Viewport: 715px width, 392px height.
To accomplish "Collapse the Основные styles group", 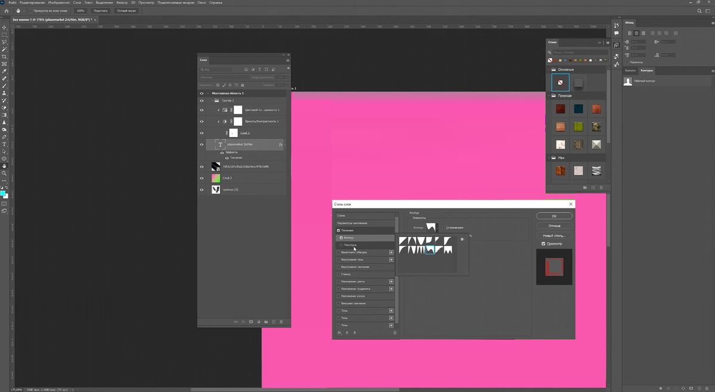I will [x=549, y=69].
